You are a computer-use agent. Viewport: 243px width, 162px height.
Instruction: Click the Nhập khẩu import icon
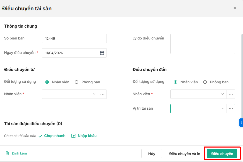point(74,136)
